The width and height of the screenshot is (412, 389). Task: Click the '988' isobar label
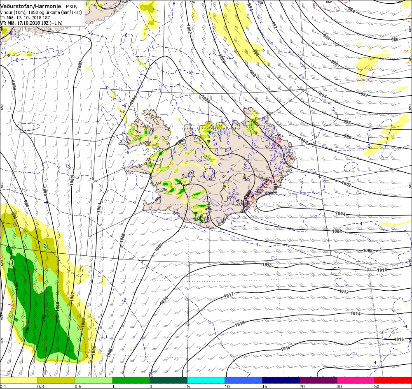326,37
